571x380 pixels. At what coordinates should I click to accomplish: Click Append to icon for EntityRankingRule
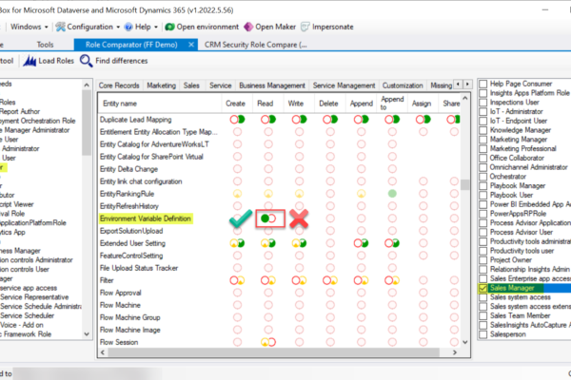(x=390, y=194)
